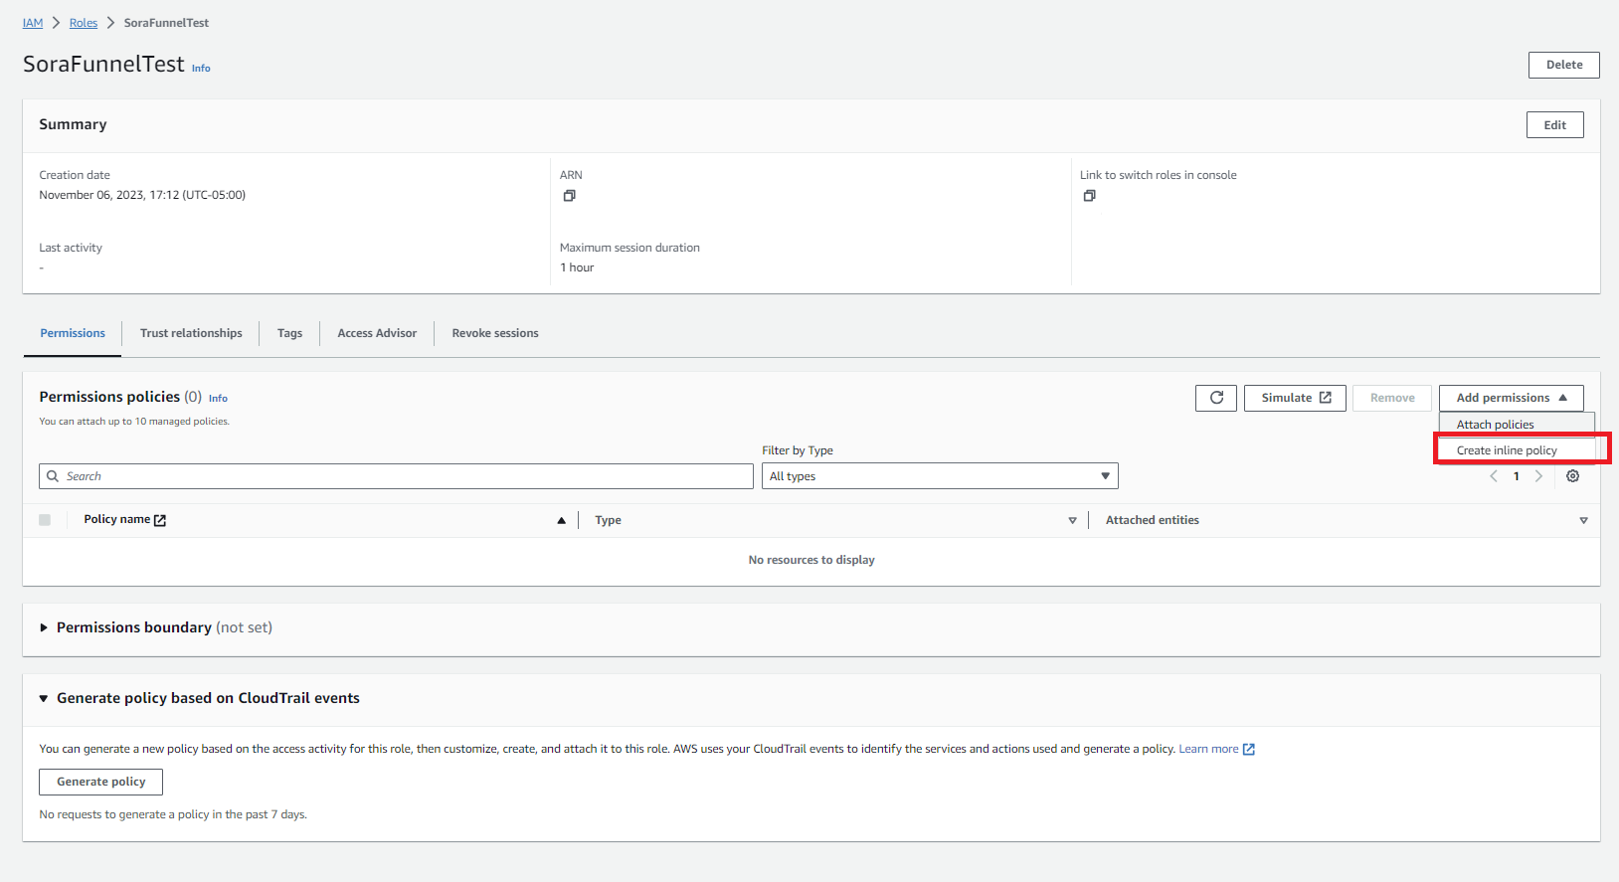Copy the role ARN with copy icon
Screen dimensions: 1619x882
click(569, 196)
